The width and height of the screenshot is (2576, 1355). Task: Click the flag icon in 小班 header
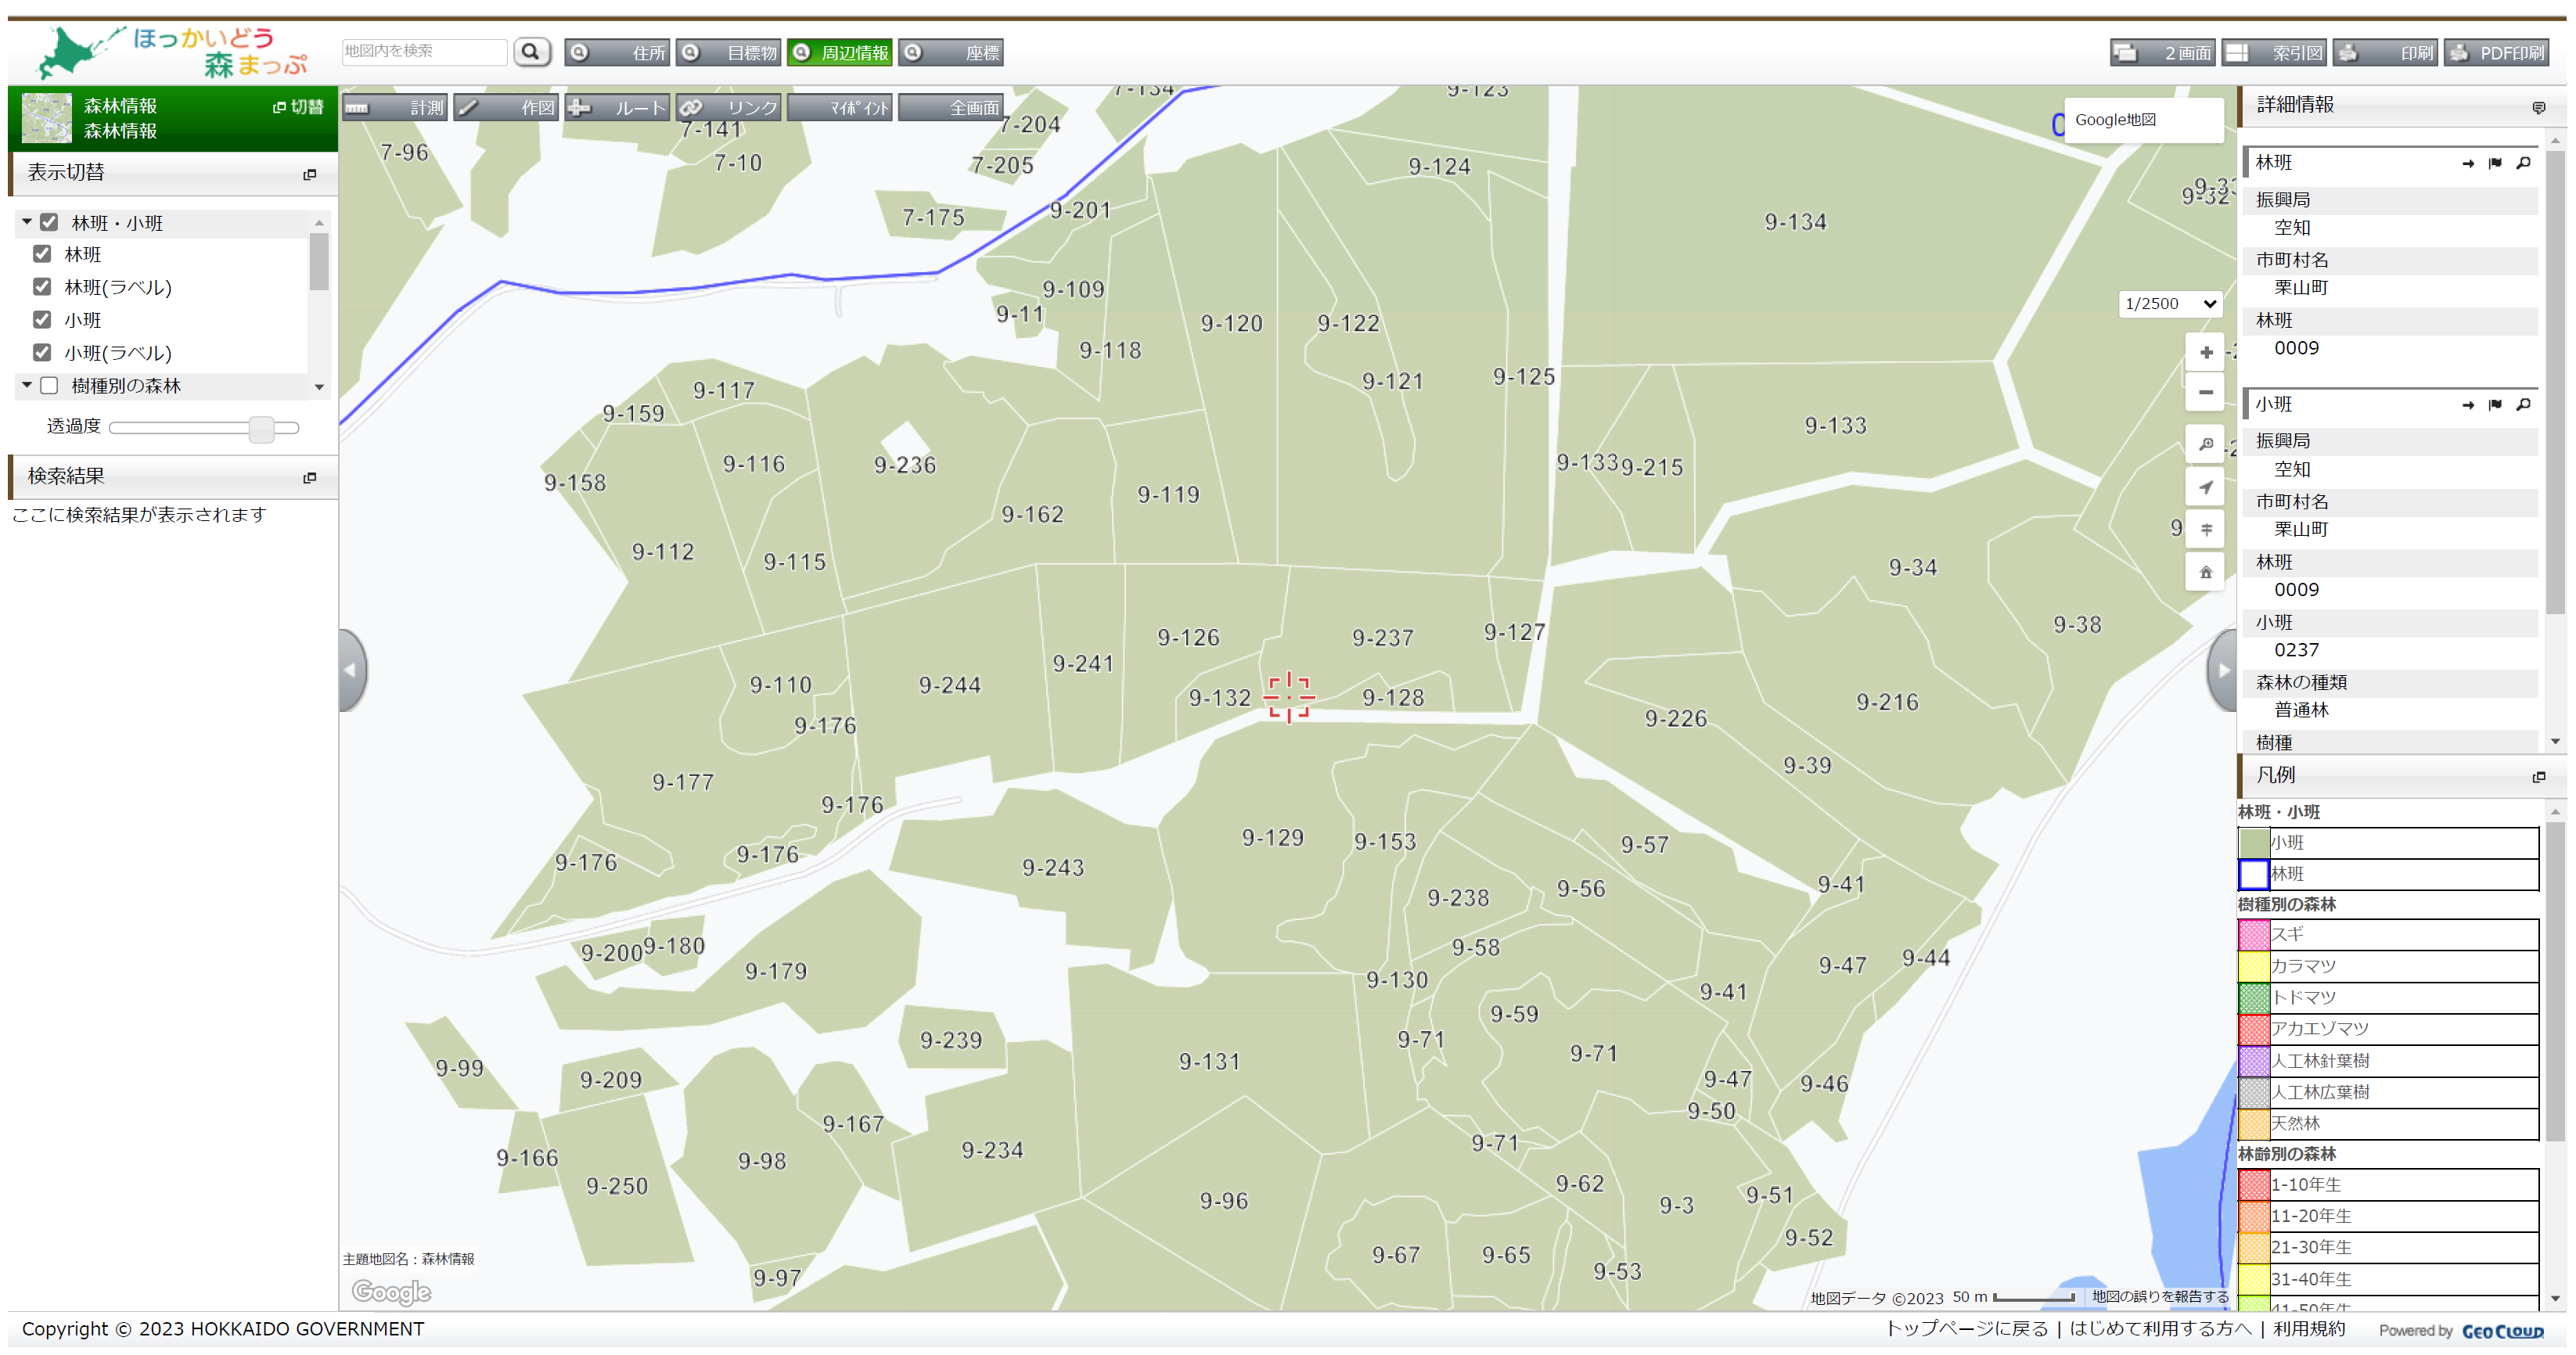tap(2495, 404)
